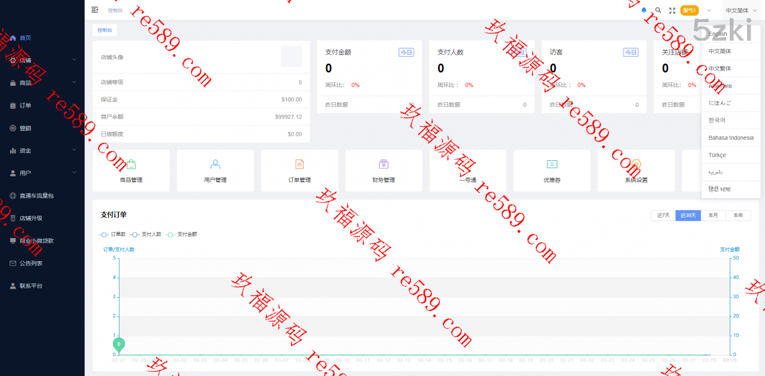This screenshot has height=376, width=765.
Task: Click the 控制台 breadcrumb
Action: click(x=115, y=11)
